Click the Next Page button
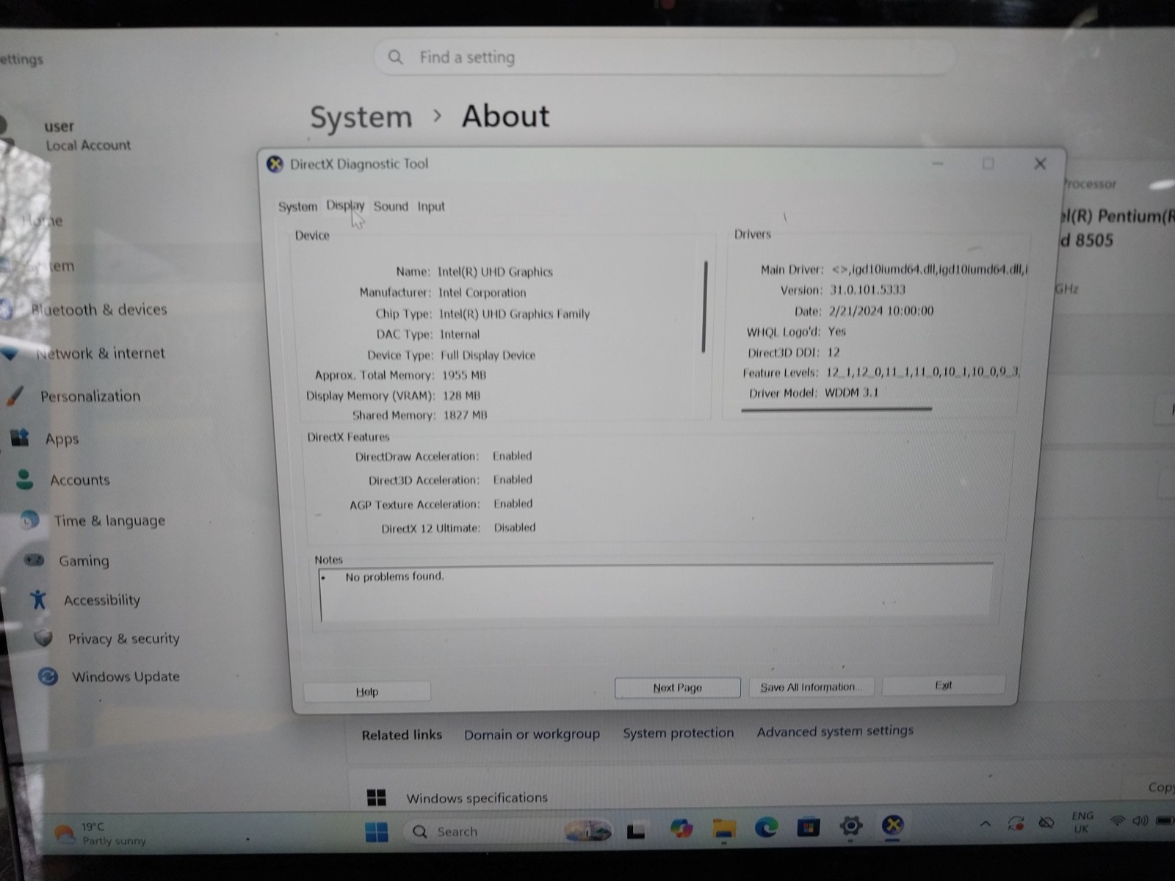This screenshot has width=1175, height=881. (x=677, y=688)
